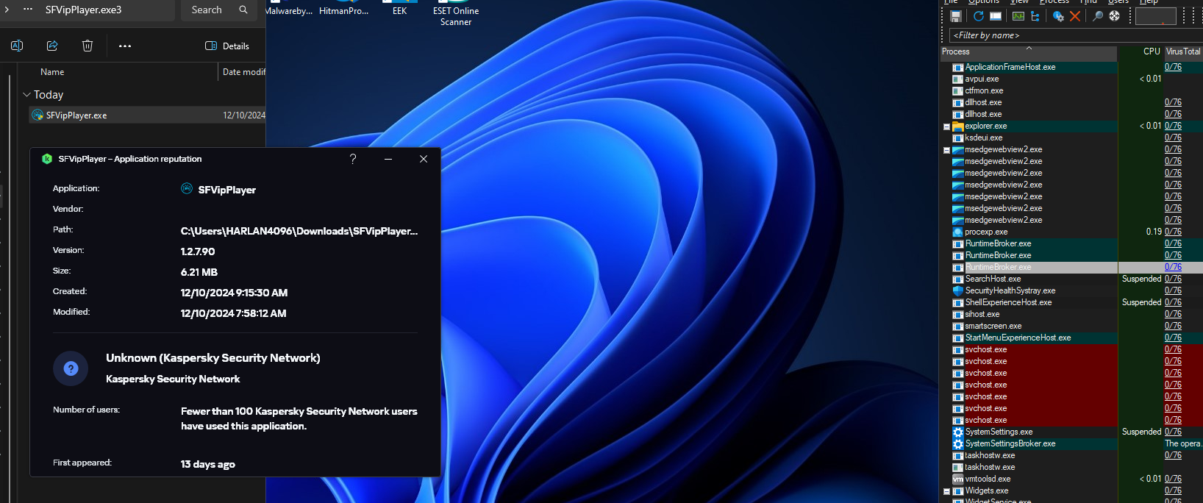
Task: Open the Options menu in Process Explorer
Action: click(983, 2)
